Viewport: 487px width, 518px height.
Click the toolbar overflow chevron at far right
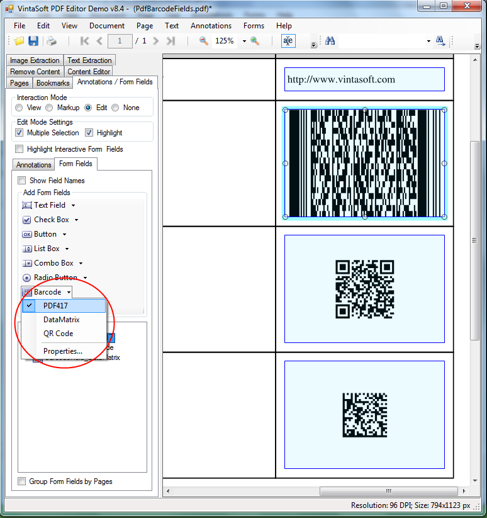477,46
